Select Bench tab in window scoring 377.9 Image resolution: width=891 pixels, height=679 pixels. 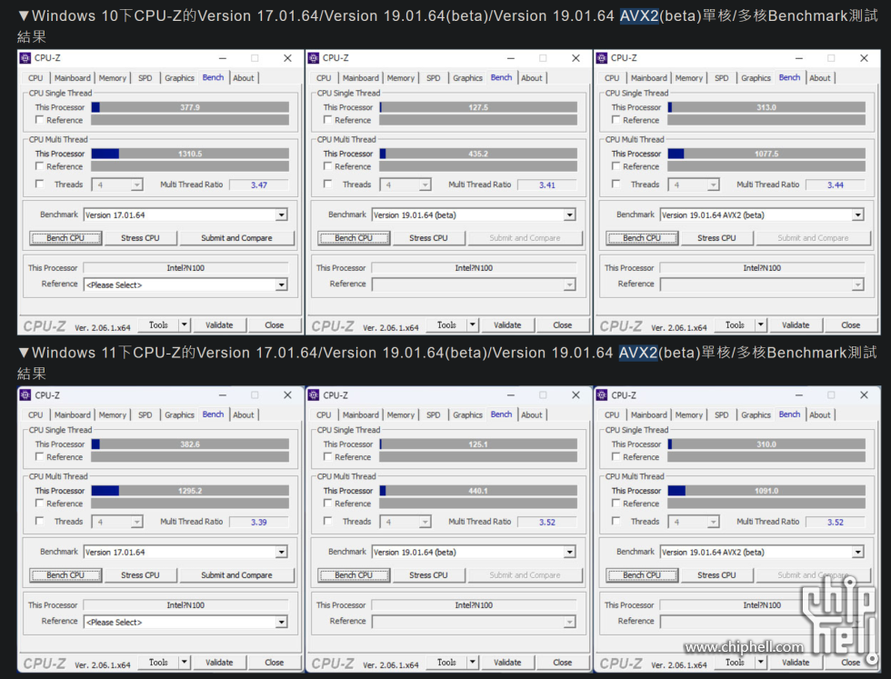click(x=213, y=77)
